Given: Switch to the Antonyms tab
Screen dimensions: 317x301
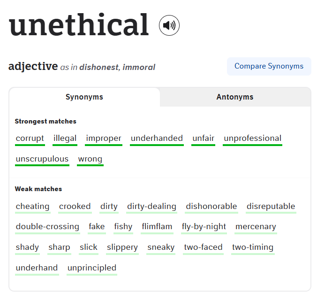Looking at the screenshot, I should [x=235, y=97].
